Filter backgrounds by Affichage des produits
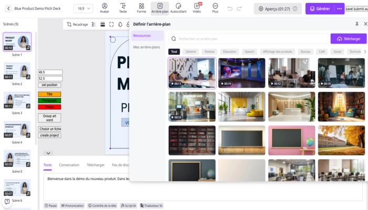Screen dimensions: 368x210 pos(278,51)
